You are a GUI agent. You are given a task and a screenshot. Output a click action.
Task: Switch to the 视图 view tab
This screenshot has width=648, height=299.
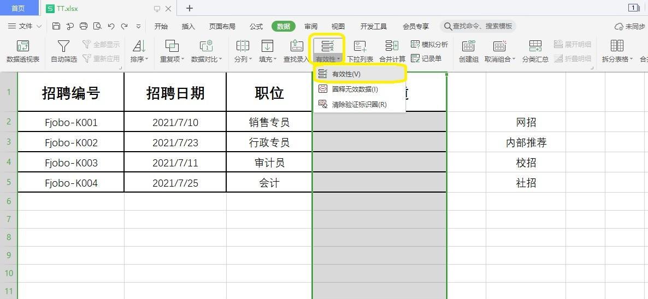click(x=338, y=26)
